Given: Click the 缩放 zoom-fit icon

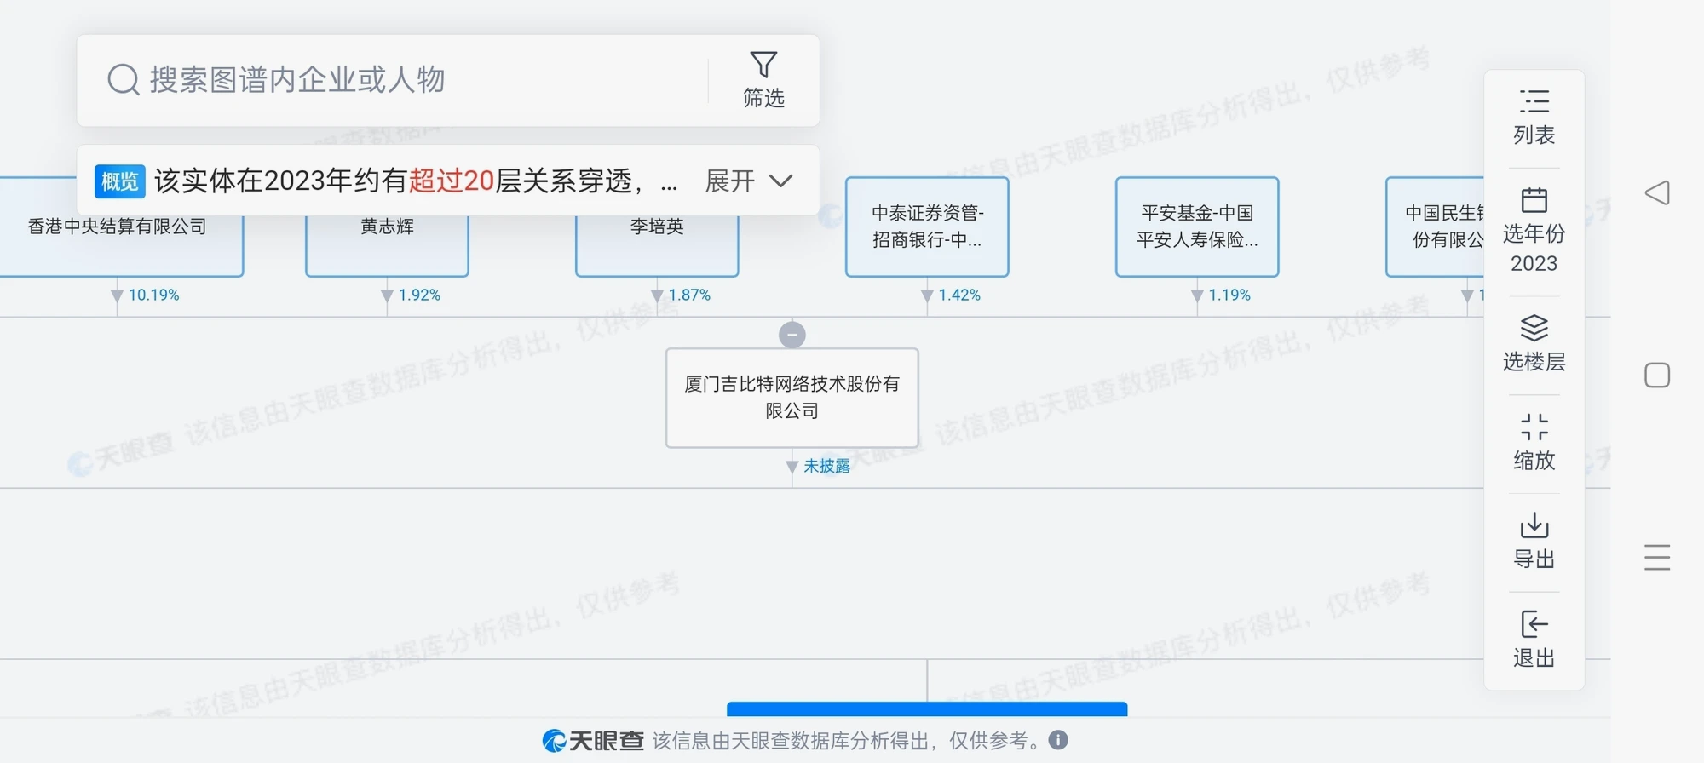Looking at the screenshot, I should point(1534,427).
